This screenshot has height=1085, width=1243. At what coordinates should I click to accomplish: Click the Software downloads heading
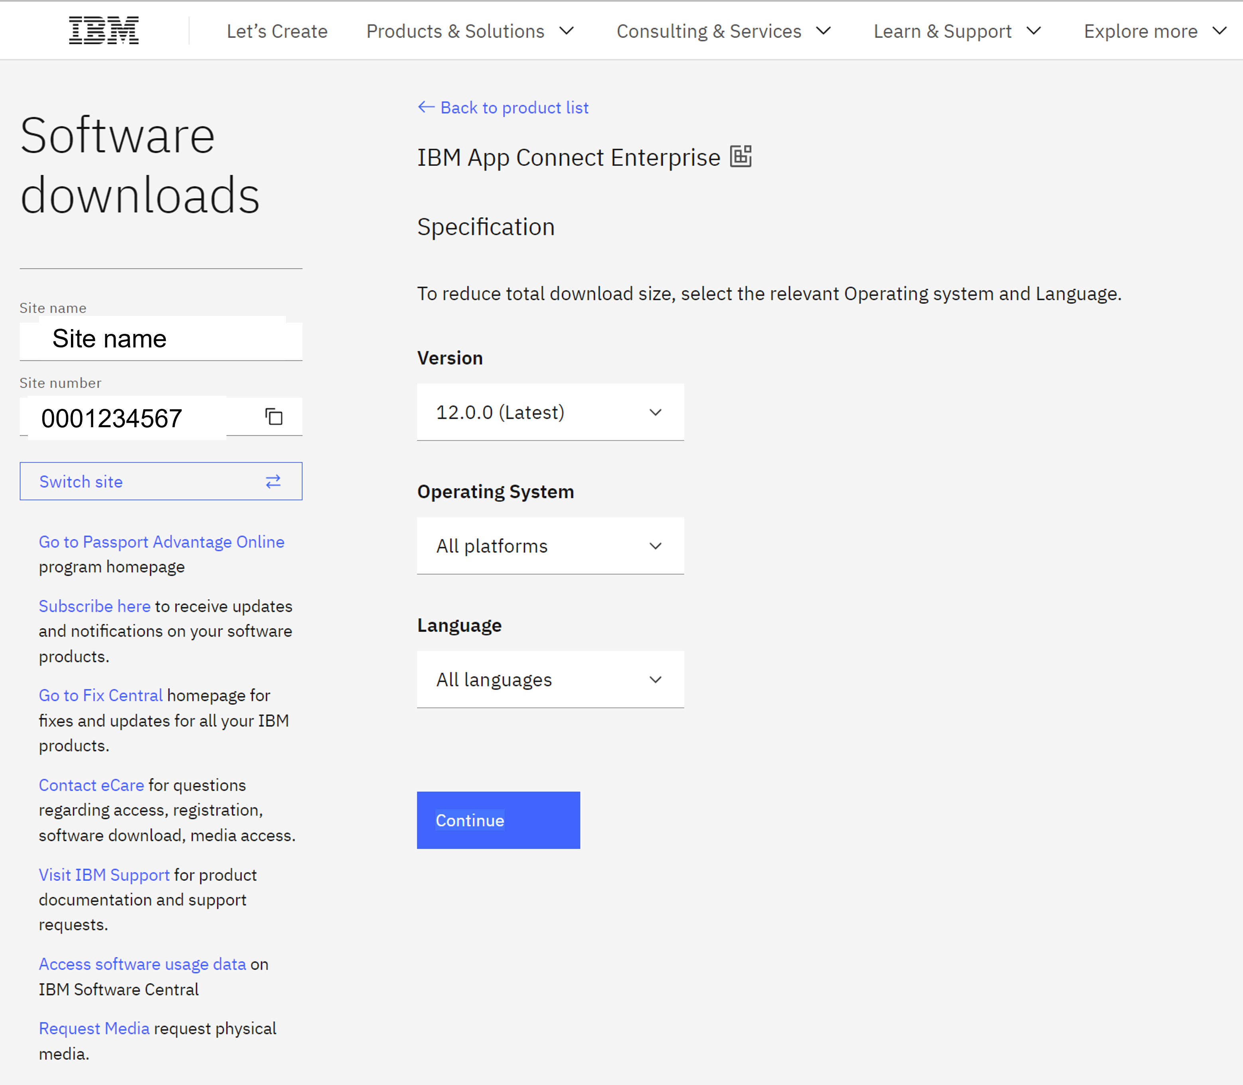click(x=140, y=165)
